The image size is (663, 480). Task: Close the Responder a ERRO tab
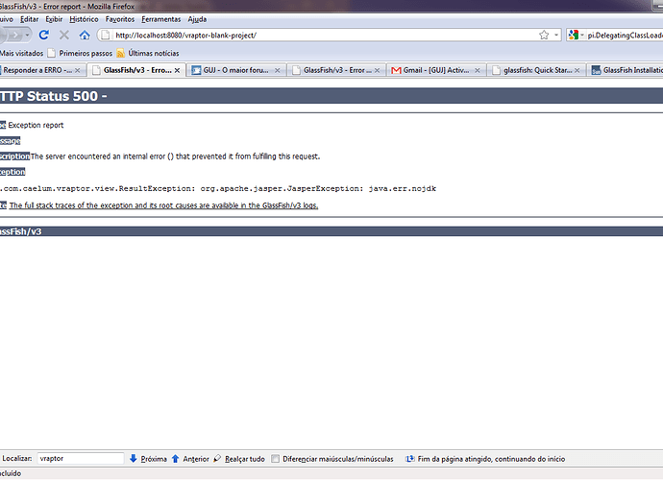[x=78, y=71]
